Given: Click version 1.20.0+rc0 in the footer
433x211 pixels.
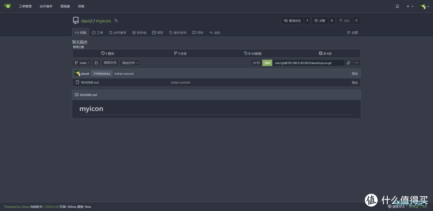Looking at the screenshot, I should pyautogui.click(x=51, y=207).
